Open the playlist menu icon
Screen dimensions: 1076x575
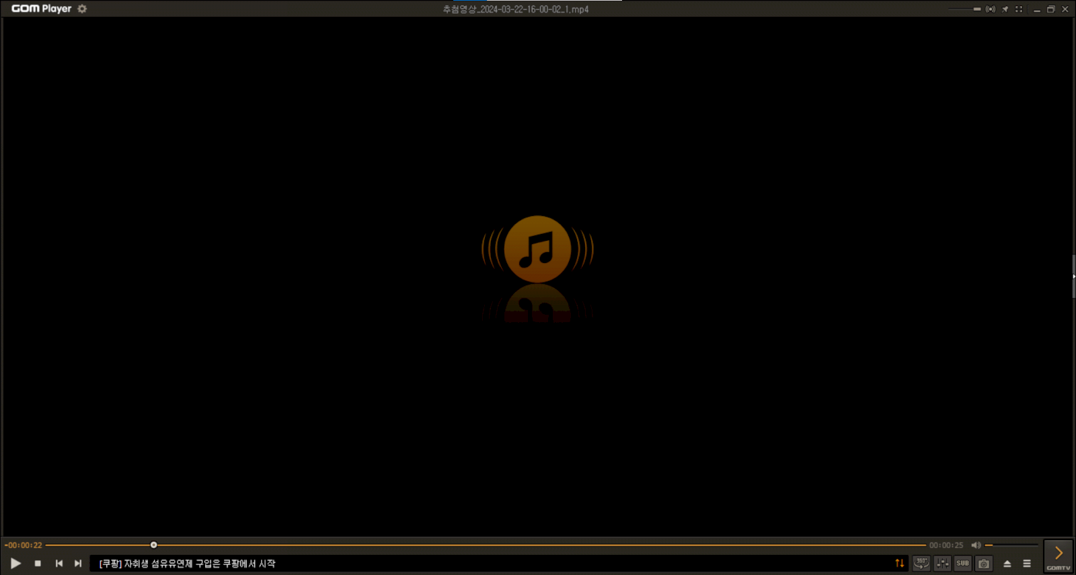click(x=1027, y=564)
